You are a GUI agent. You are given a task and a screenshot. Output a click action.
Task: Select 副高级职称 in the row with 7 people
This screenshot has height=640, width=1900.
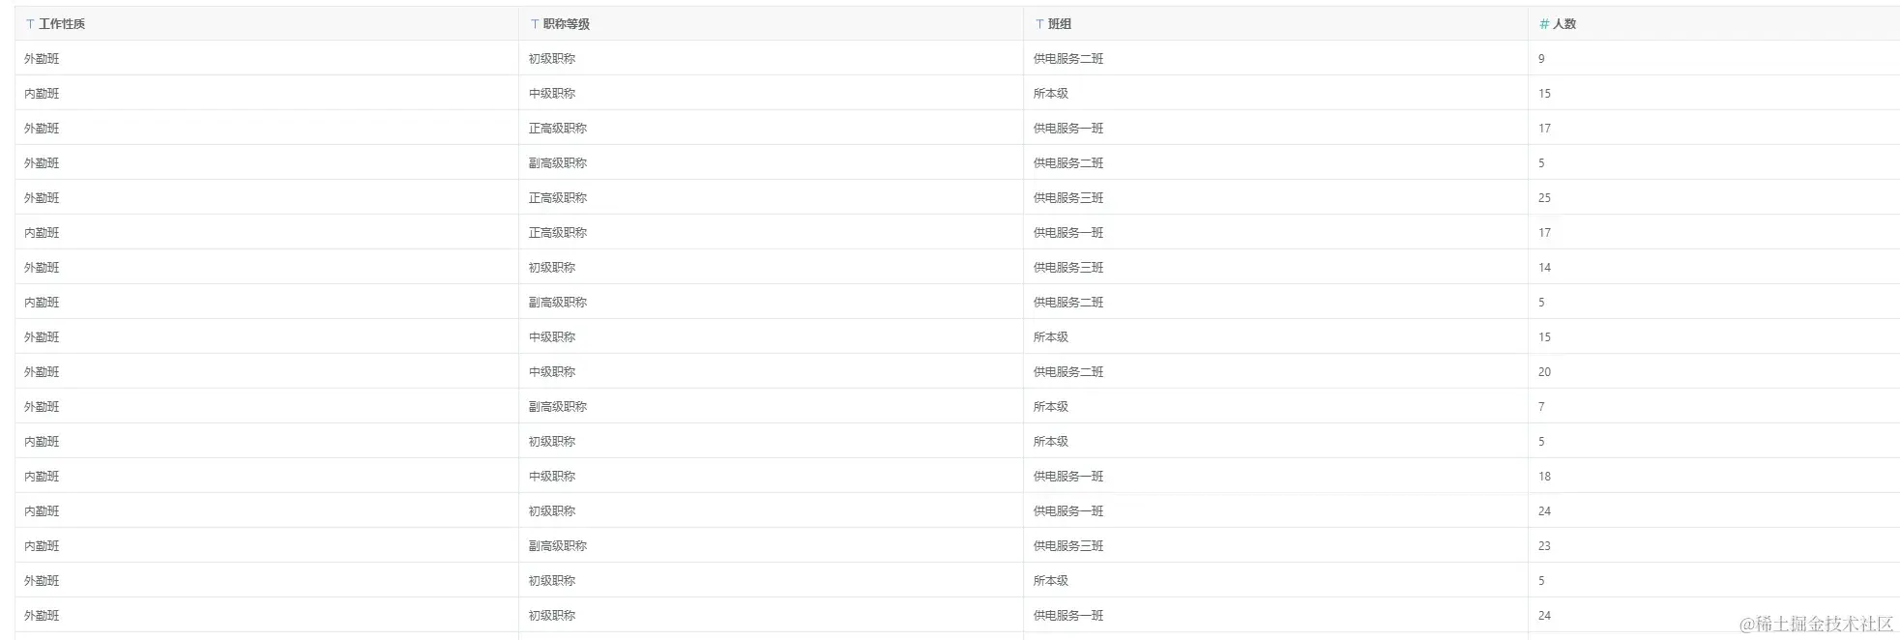(558, 407)
